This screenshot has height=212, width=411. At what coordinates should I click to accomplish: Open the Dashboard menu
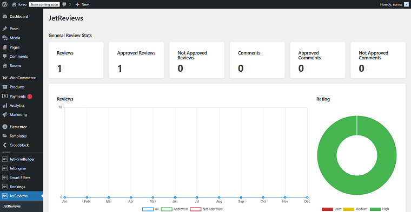[22, 17]
